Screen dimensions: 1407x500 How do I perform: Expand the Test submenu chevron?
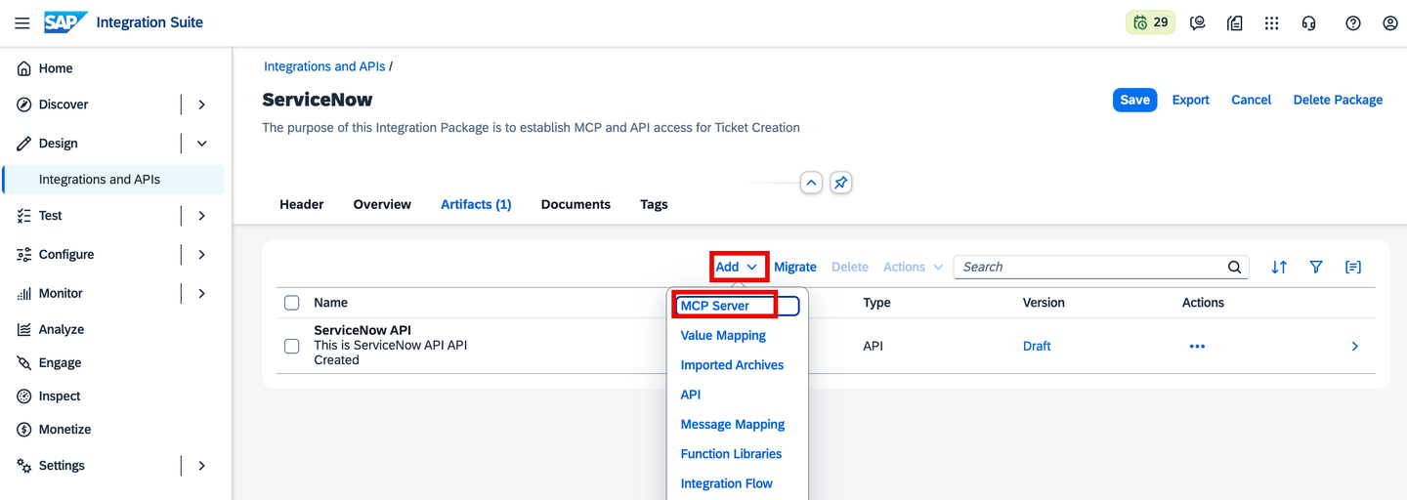[x=202, y=216]
